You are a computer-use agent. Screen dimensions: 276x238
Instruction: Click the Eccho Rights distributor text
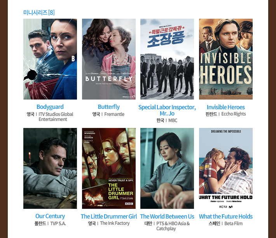233,114
